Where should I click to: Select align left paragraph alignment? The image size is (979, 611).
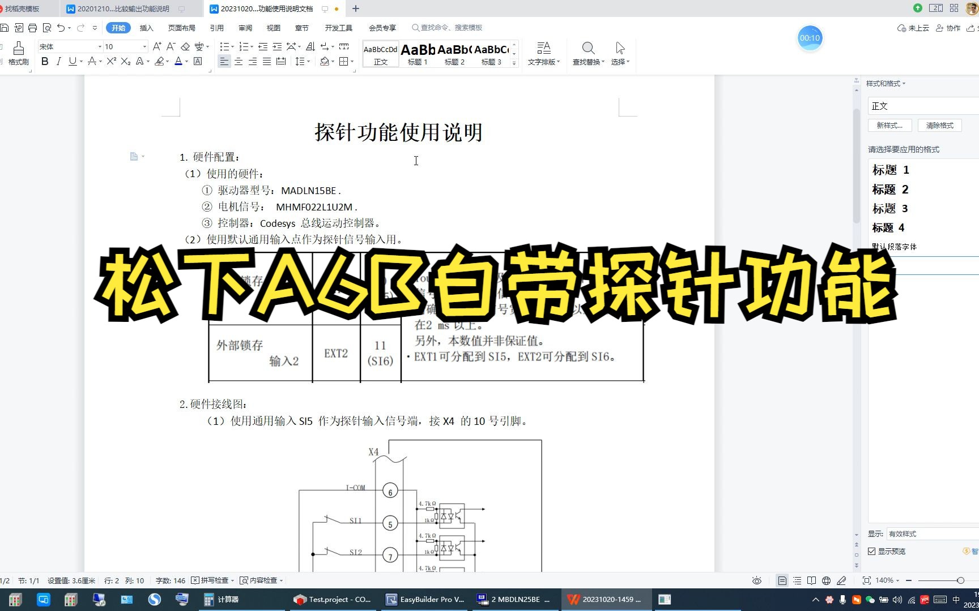(x=224, y=61)
